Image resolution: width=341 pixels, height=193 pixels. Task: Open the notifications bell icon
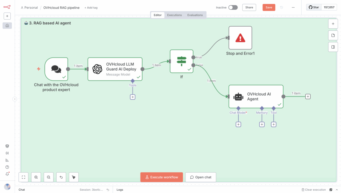point(7,174)
